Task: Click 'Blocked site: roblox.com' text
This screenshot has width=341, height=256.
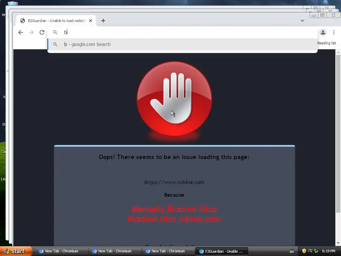Action: point(174,219)
